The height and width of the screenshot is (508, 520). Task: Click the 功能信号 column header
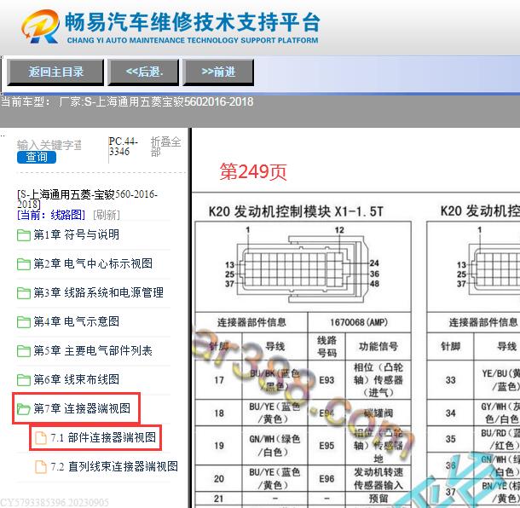[x=378, y=347]
